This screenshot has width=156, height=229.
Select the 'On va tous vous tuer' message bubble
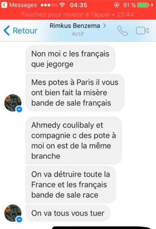68,213
